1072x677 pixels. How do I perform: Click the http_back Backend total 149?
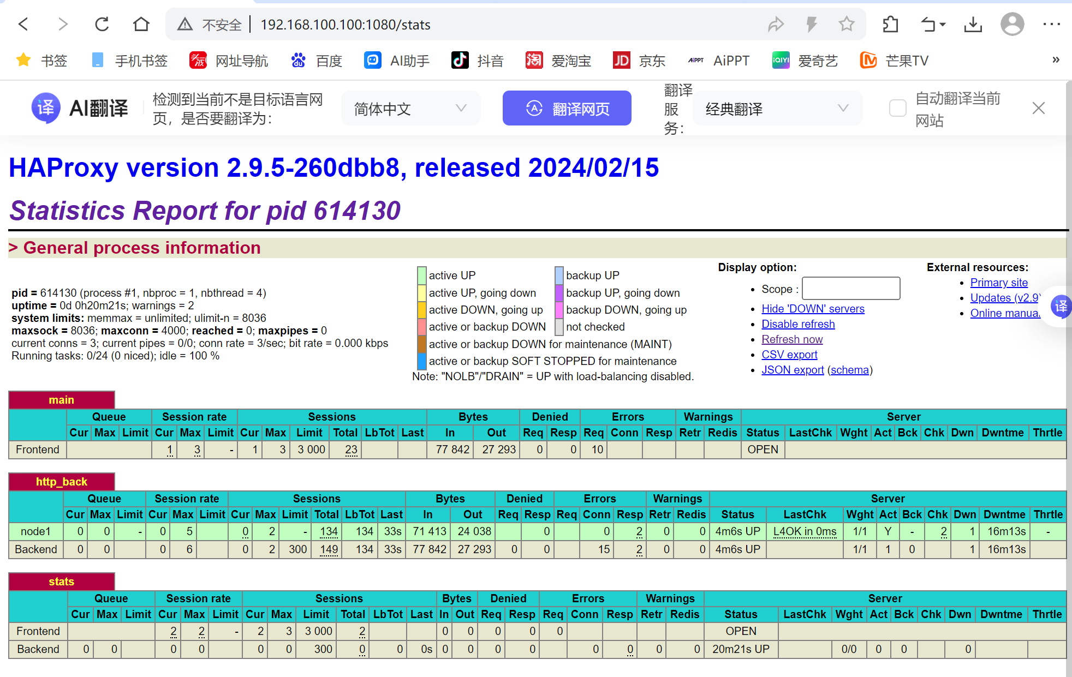point(329,549)
